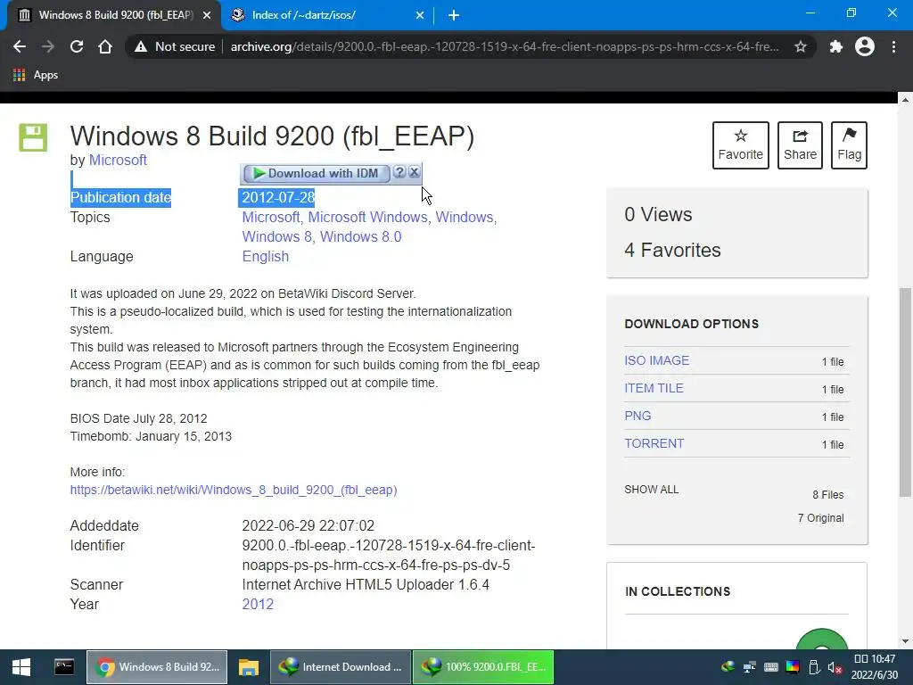This screenshot has height=685, width=913.
Task: Click the network tray icon
Action: (x=749, y=667)
